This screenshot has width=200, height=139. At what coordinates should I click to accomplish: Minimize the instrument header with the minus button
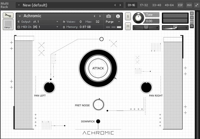coord(192,17)
